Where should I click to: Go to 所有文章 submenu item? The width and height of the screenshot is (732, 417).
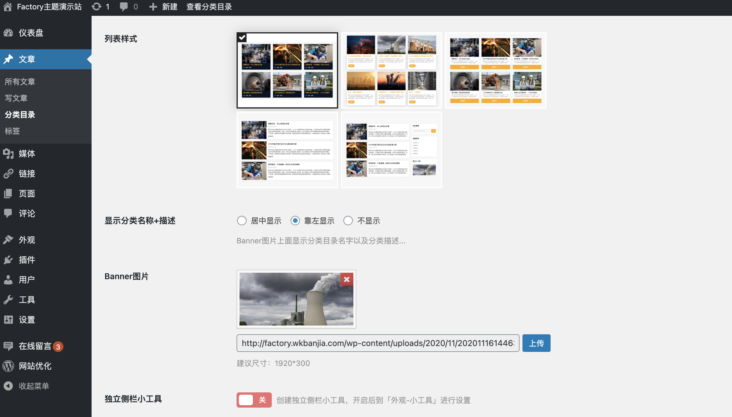pos(20,82)
